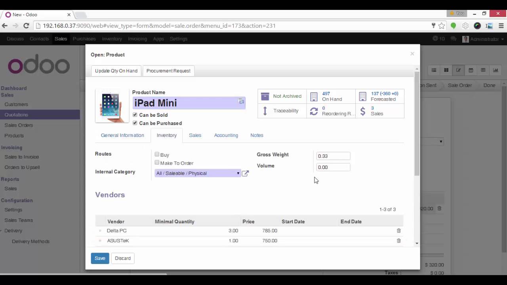This screenshot has width=507, height=285.
Task: Switch to form view in background window
Action: [458, 70]
